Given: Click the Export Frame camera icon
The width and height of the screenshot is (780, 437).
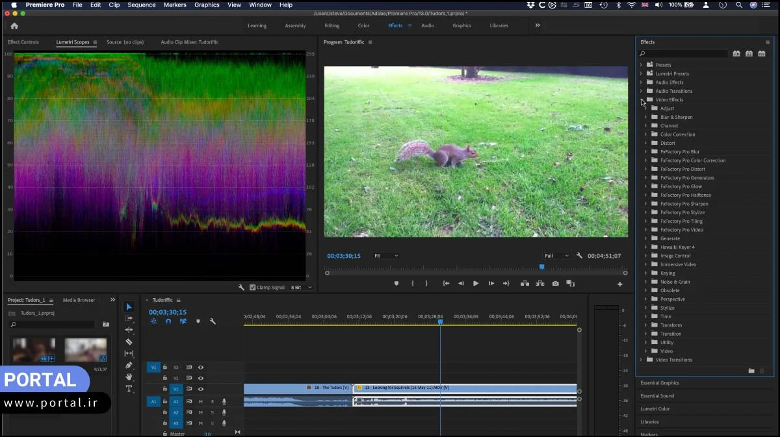Looking at the screenshot, I should point(555,284).
